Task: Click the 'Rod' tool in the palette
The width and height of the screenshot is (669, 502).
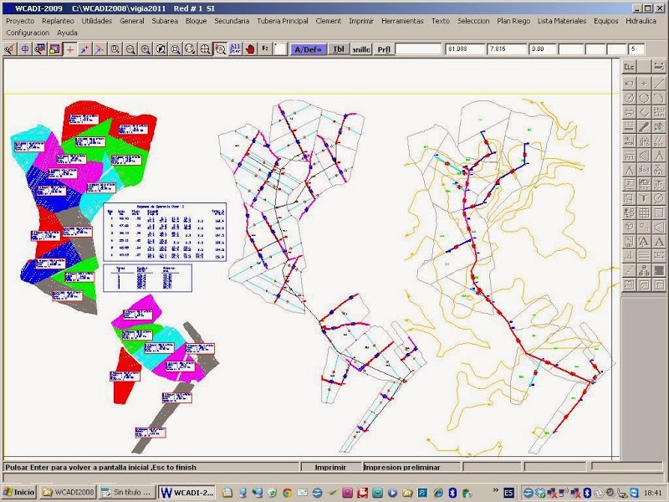Action: (x=644, y=170)
